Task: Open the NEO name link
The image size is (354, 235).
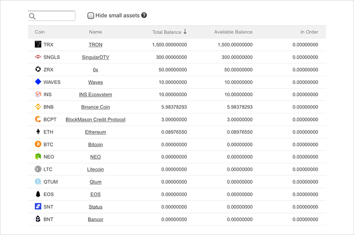Action: point(96,157)
